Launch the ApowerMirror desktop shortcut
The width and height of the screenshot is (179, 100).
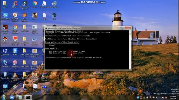(x=5, y=16)
